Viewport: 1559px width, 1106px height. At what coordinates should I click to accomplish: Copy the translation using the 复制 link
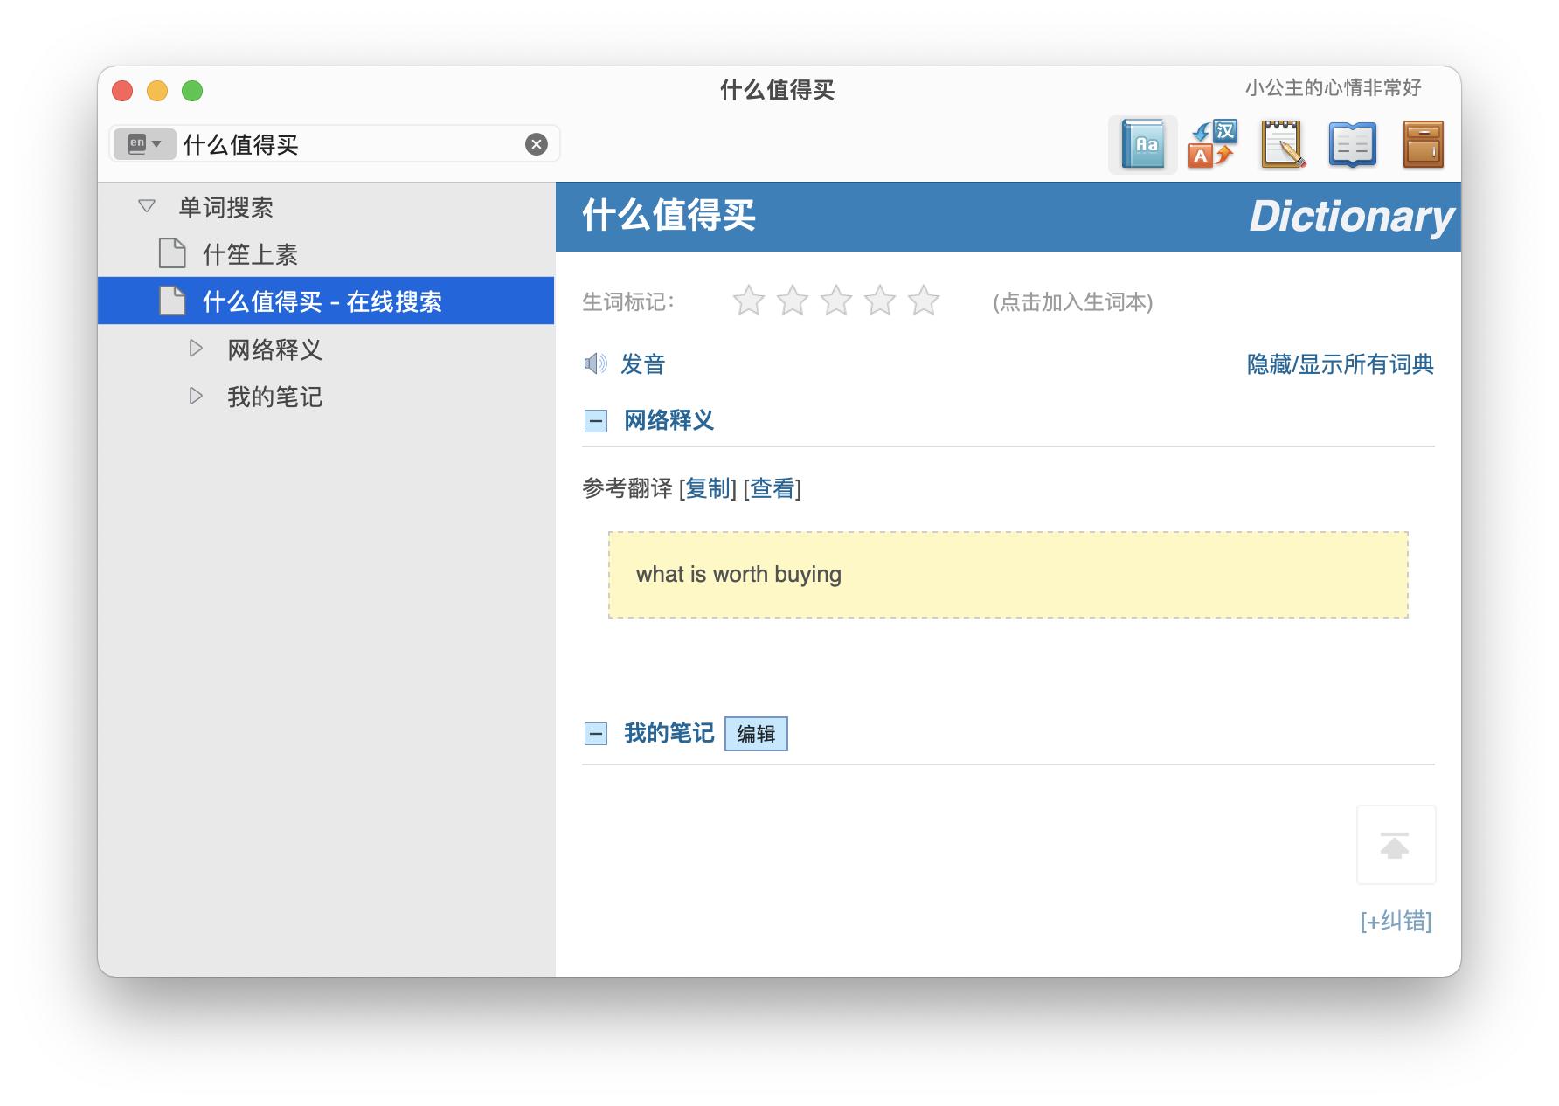point(708,490)
